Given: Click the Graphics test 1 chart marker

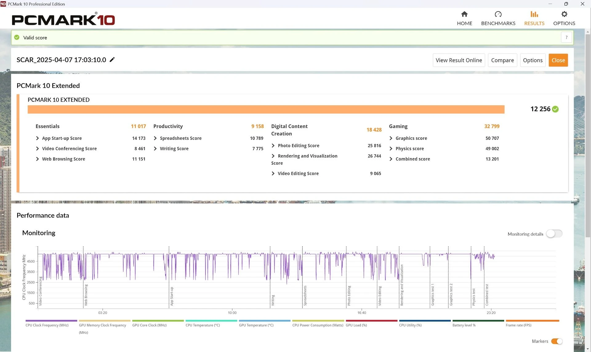Looking at the screenshot, I should (x=432, y=295).
